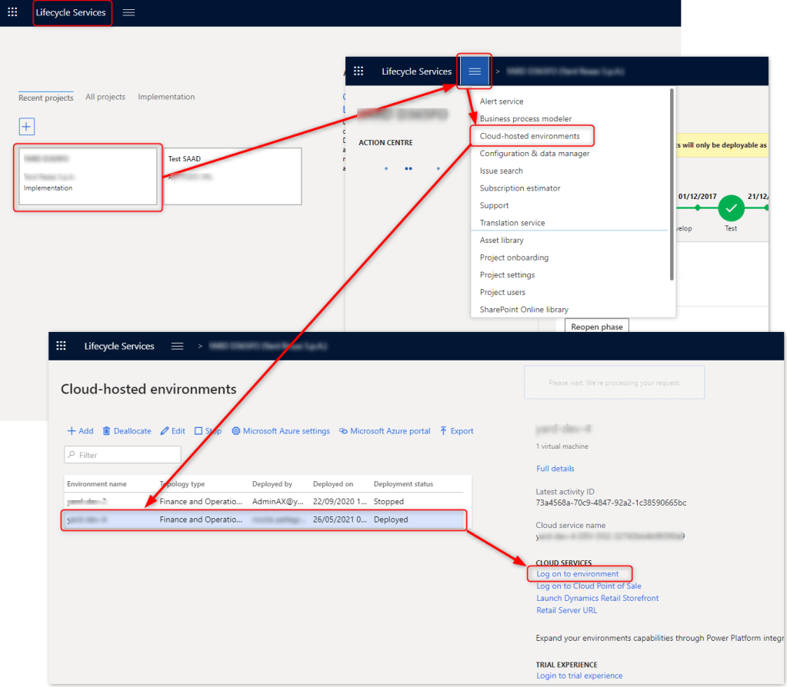Click the Edit pencil toolbar item

(173, 431)
